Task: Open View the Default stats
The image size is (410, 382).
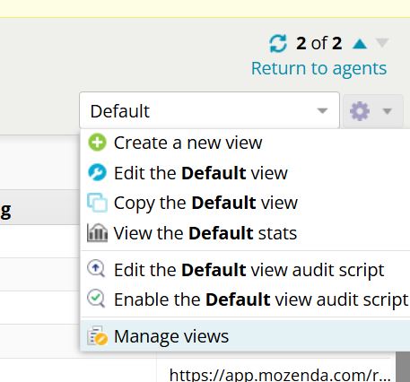Action: coord(205,233)
